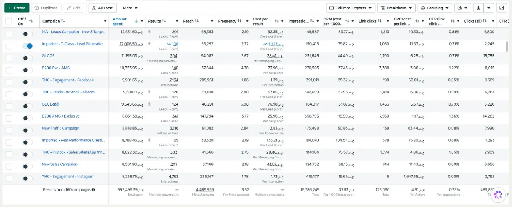Open Link clicks column dropdown arrow
This screenshot has height=207, width=512.
(387, 21)
